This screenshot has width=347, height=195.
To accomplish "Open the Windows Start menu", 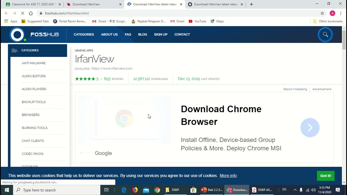I will tap(7, 190).
